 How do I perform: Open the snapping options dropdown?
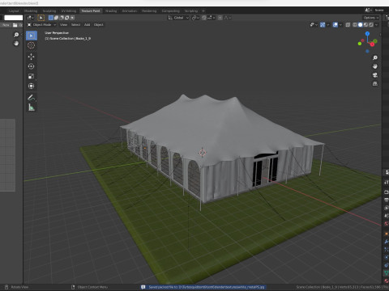pos(211,18)
